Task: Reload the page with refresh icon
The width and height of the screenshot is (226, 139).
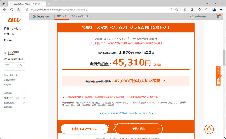Action: [x=12, y=10]
